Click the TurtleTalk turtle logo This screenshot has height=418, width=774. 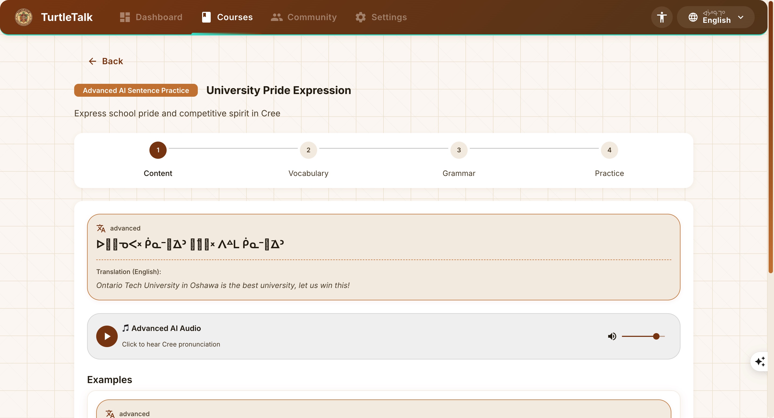(23, 17)
